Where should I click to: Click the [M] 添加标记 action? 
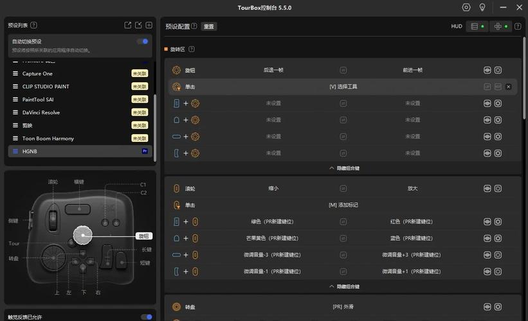pyautogui.click(x=343, y=205)
